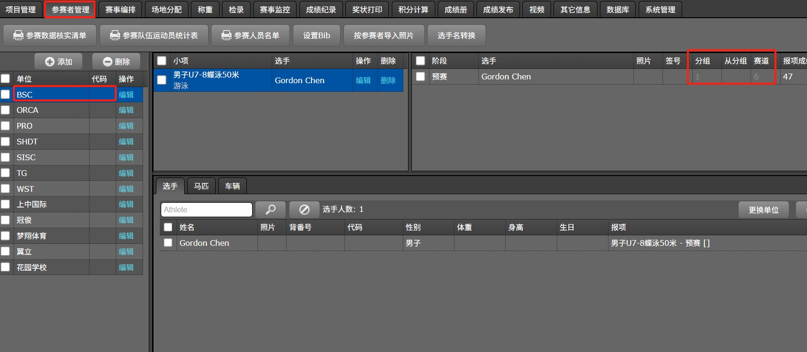Image resolution: width=807 pixels, height=352 pixels.
Task: Click the plus icon to add unit
Action: point(50,62)
